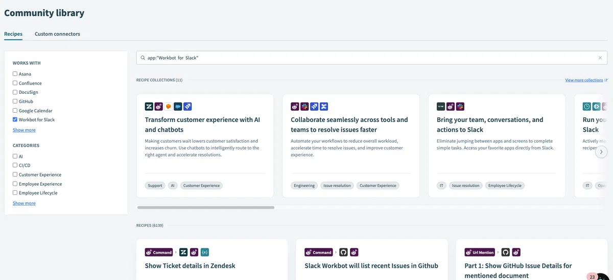Open Show Ticket details in Zendesk recipe

[190, 266]
